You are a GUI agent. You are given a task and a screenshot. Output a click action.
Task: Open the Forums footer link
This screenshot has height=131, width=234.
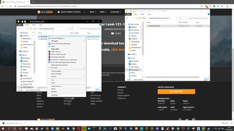point(120,90)
